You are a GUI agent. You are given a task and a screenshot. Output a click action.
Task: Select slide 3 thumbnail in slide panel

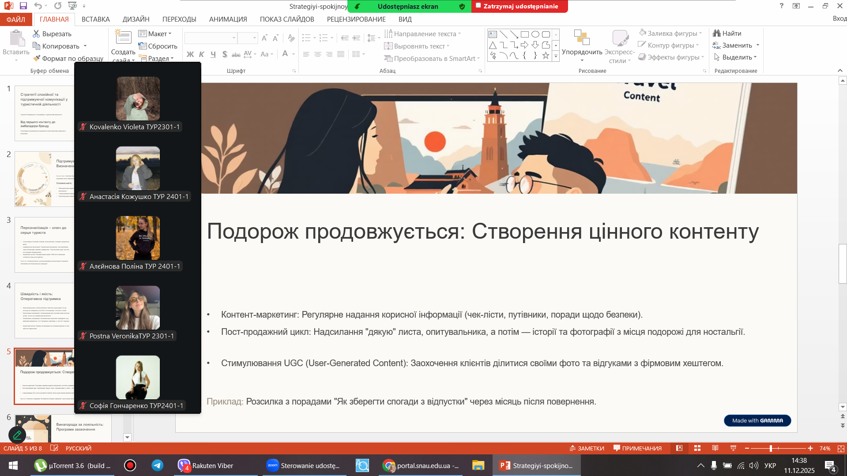44,244
